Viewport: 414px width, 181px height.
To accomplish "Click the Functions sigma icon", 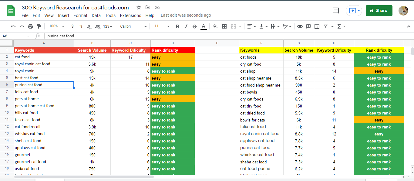I will click(x=339, y=26).
